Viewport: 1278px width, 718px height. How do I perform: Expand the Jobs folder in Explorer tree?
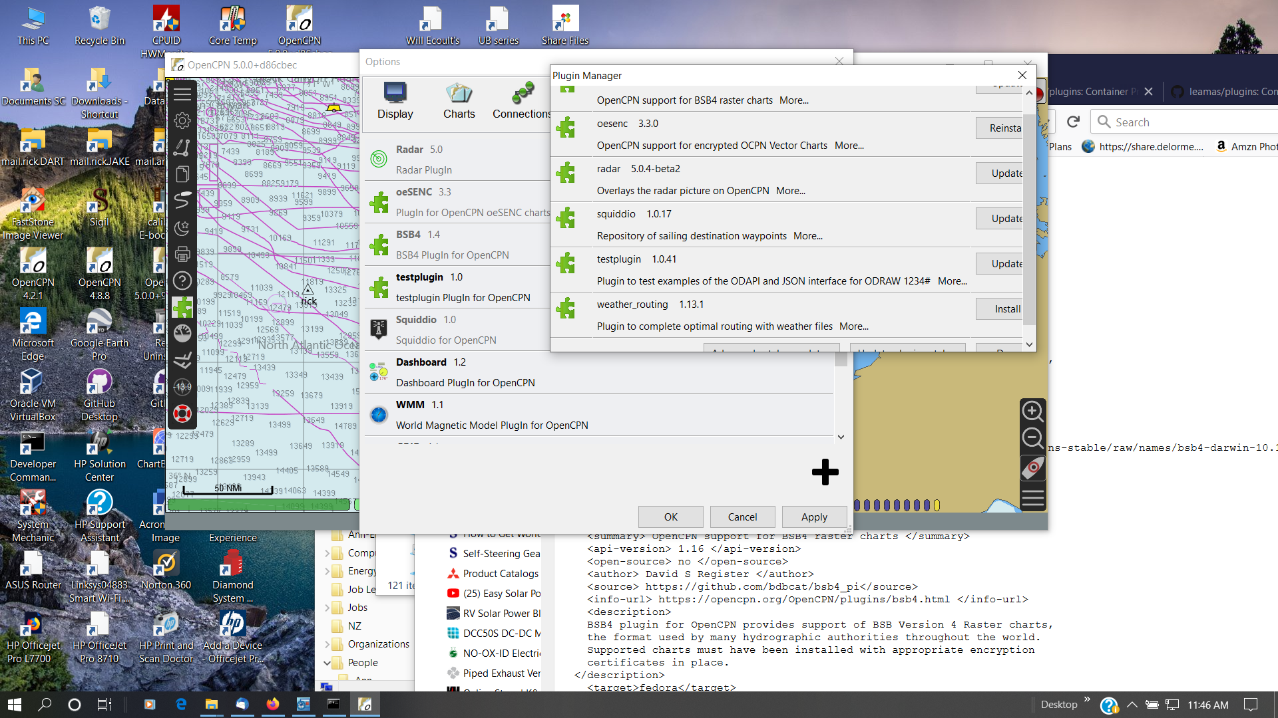point(327,607)
